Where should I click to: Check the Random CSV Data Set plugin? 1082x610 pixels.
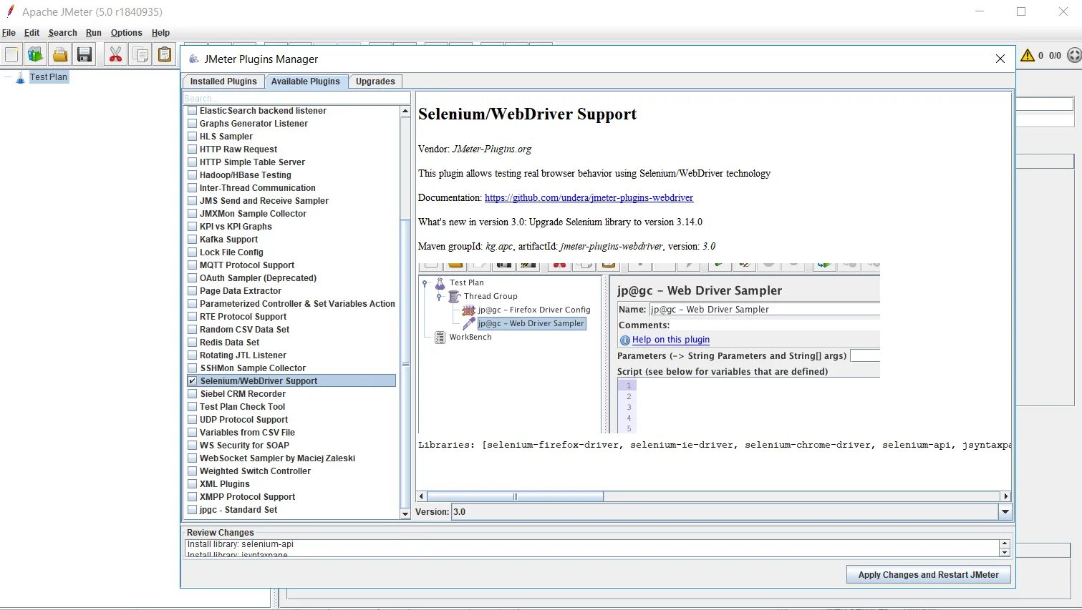192,330
